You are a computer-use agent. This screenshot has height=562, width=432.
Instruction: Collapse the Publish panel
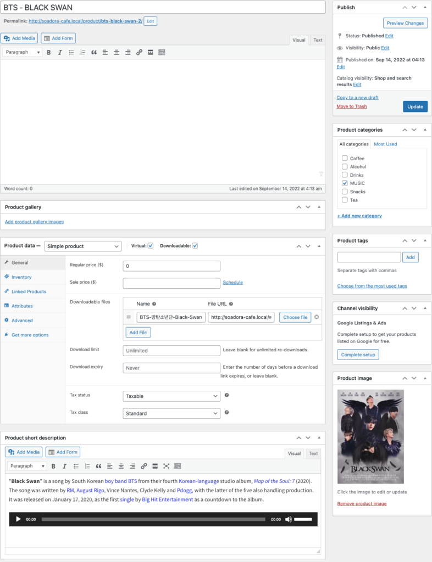425,7
